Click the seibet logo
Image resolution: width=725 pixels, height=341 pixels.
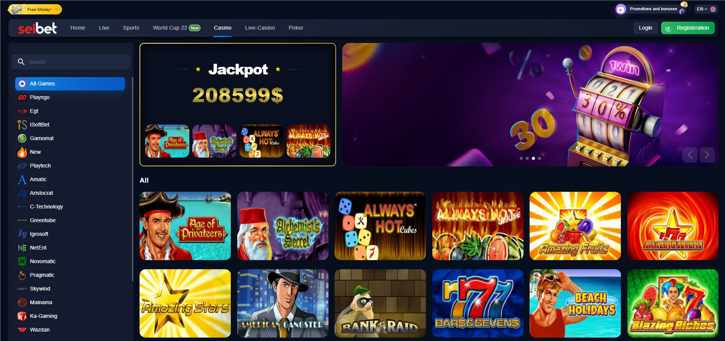pos(38,28)
